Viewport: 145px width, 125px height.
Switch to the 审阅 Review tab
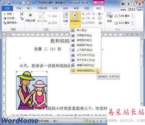[x=76, y=8]
